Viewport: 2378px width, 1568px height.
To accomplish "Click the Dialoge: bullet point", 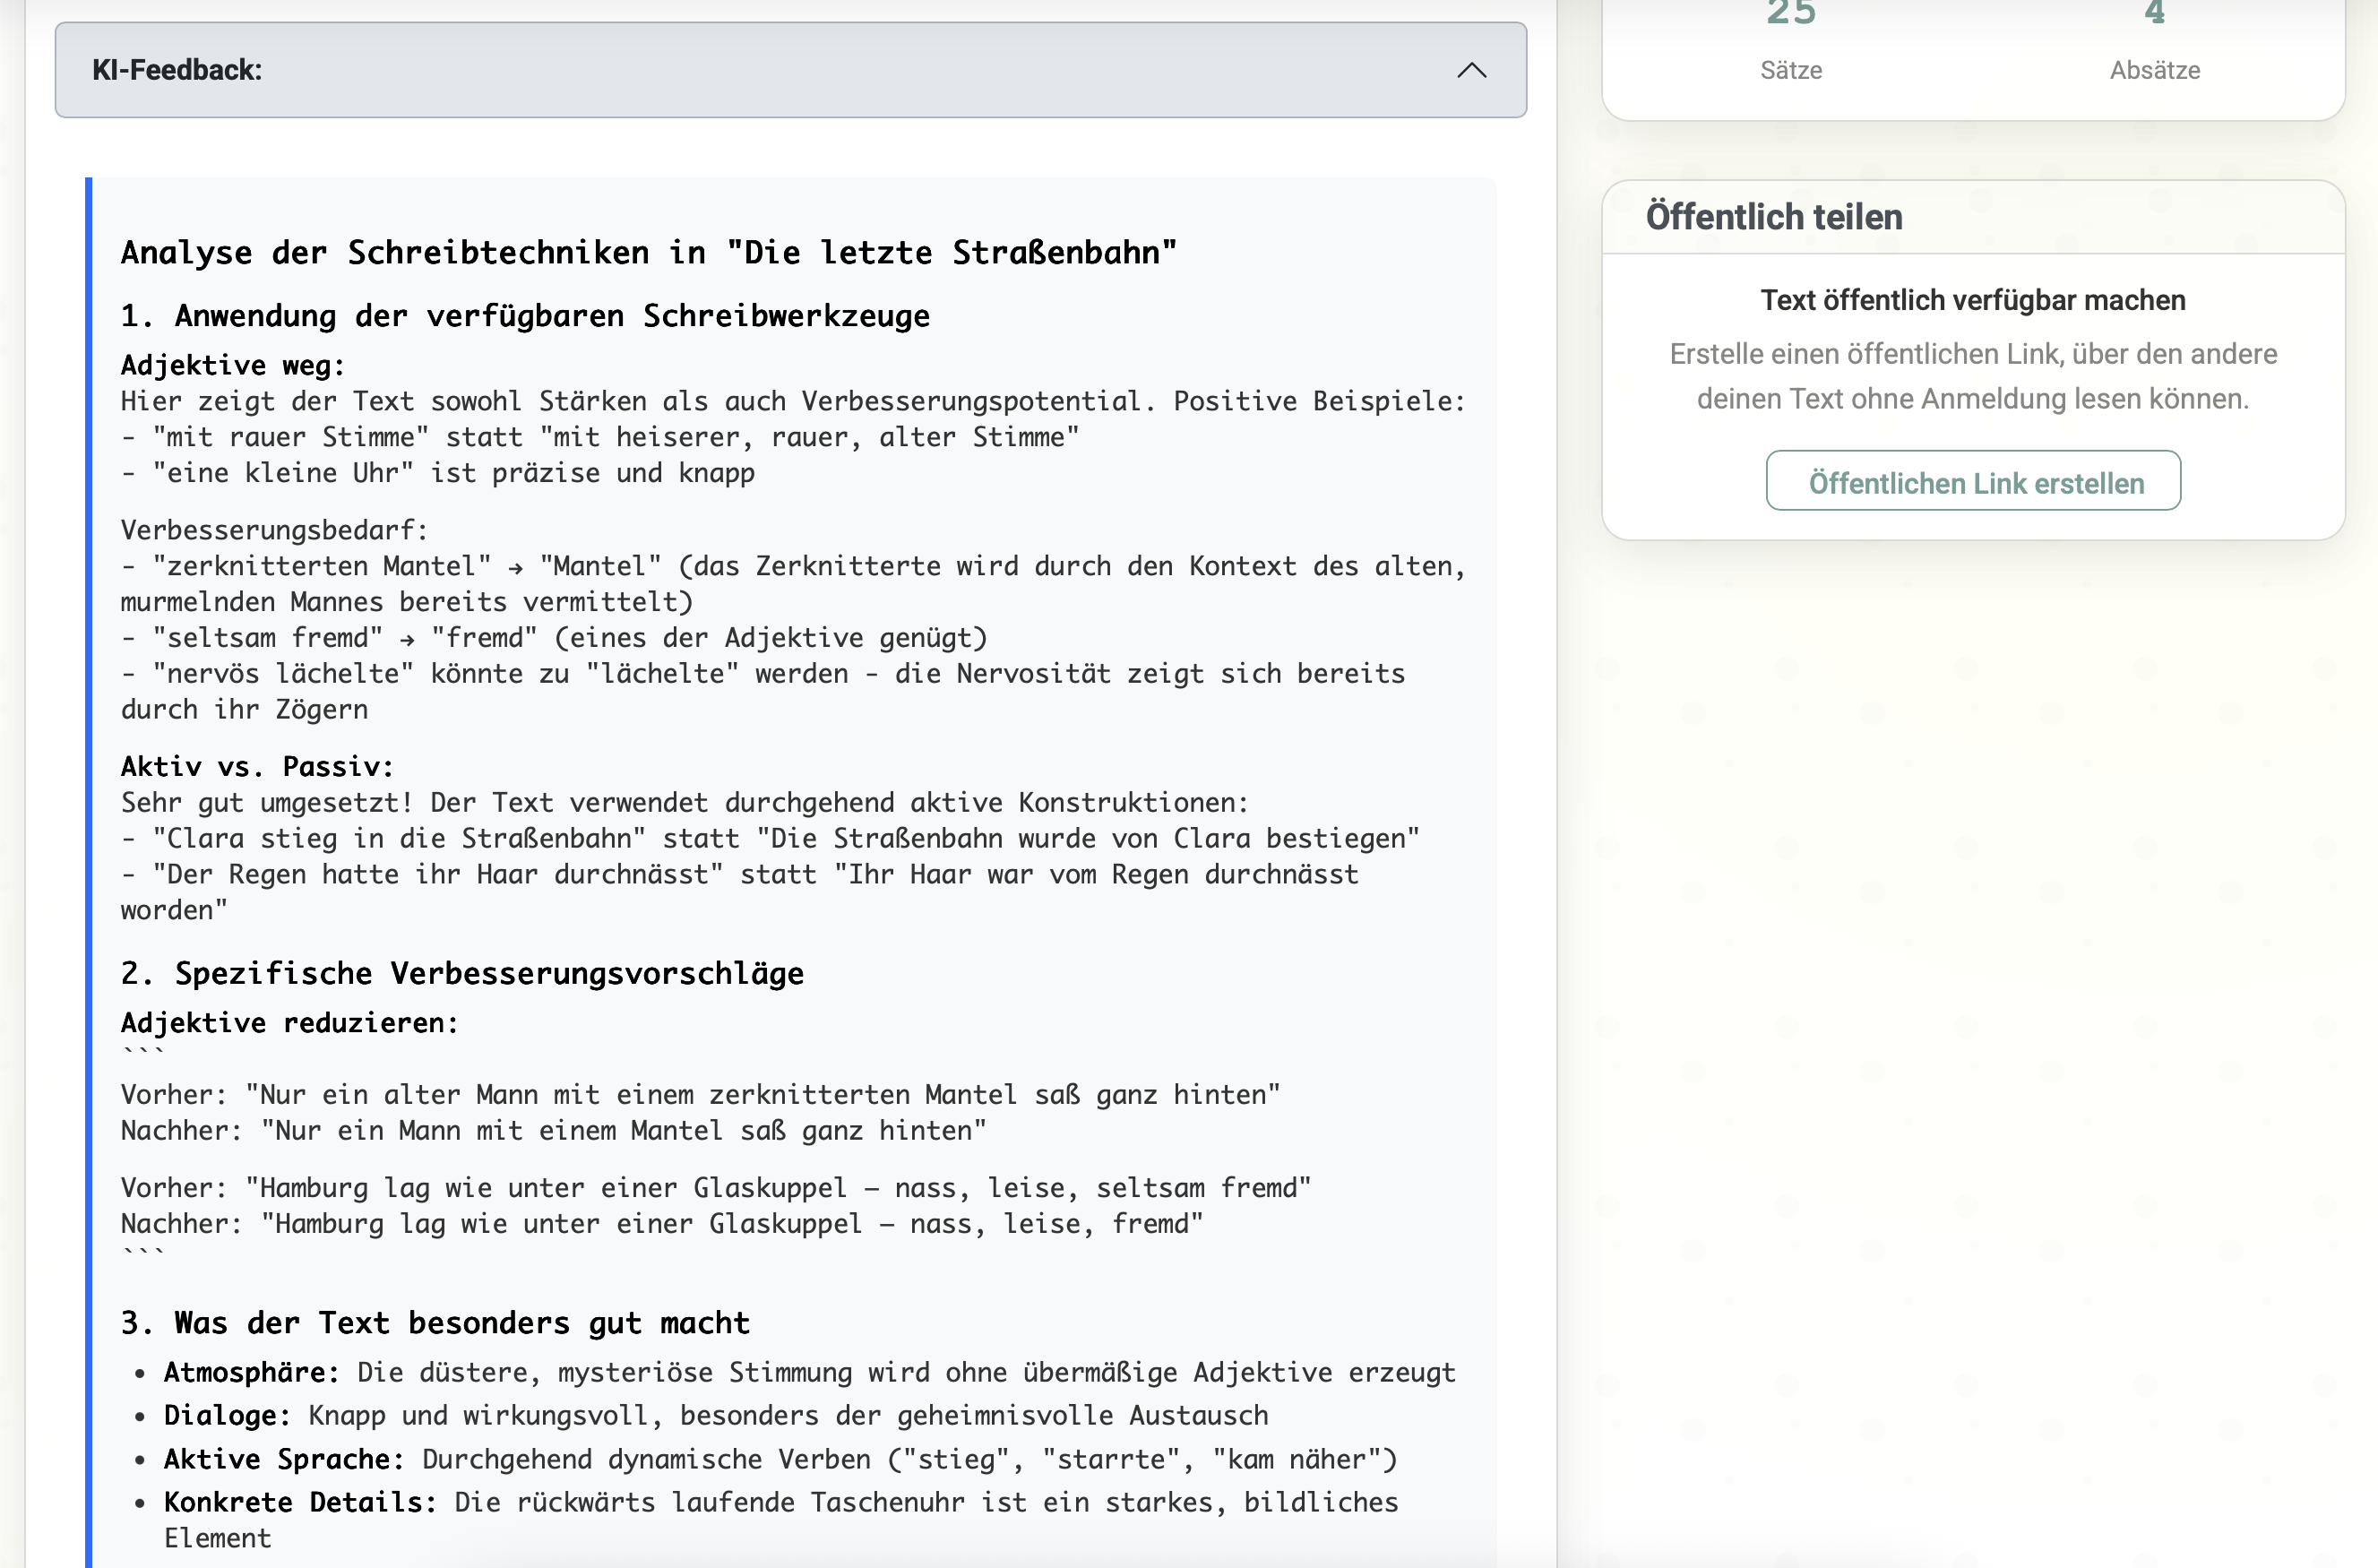I will pyautogui.click(x=716, y=1416).
